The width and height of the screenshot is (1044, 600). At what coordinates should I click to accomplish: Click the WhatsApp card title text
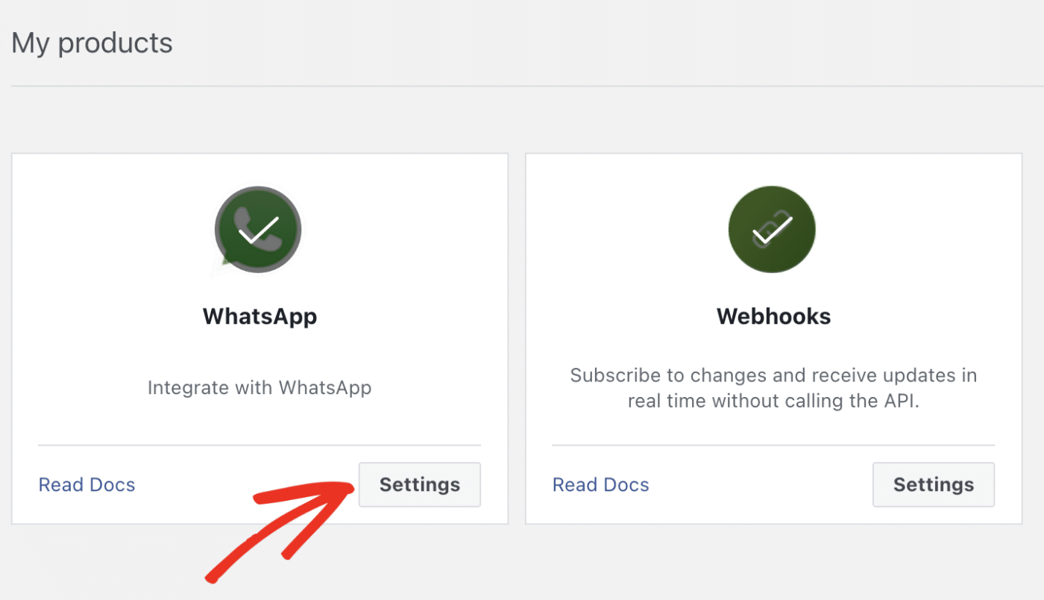pos(260,316)
